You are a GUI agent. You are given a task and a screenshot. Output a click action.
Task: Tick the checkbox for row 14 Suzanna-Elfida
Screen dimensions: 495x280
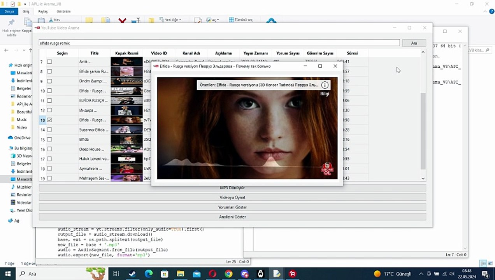pos(49,129)
